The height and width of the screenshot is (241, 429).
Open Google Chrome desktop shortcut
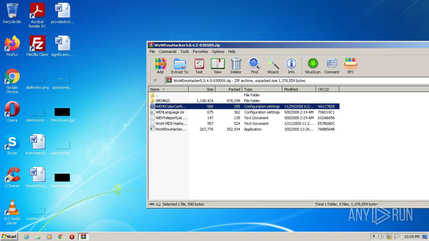click(x=12, y=81)
